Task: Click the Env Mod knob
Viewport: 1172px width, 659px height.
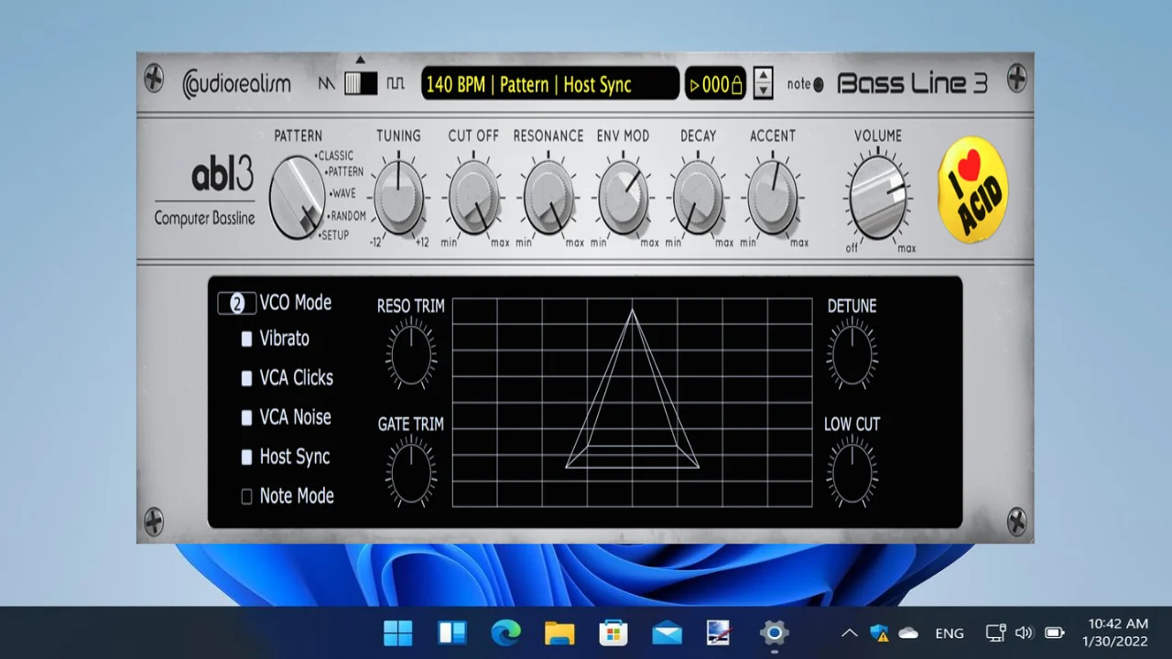Action: [624, 196]
